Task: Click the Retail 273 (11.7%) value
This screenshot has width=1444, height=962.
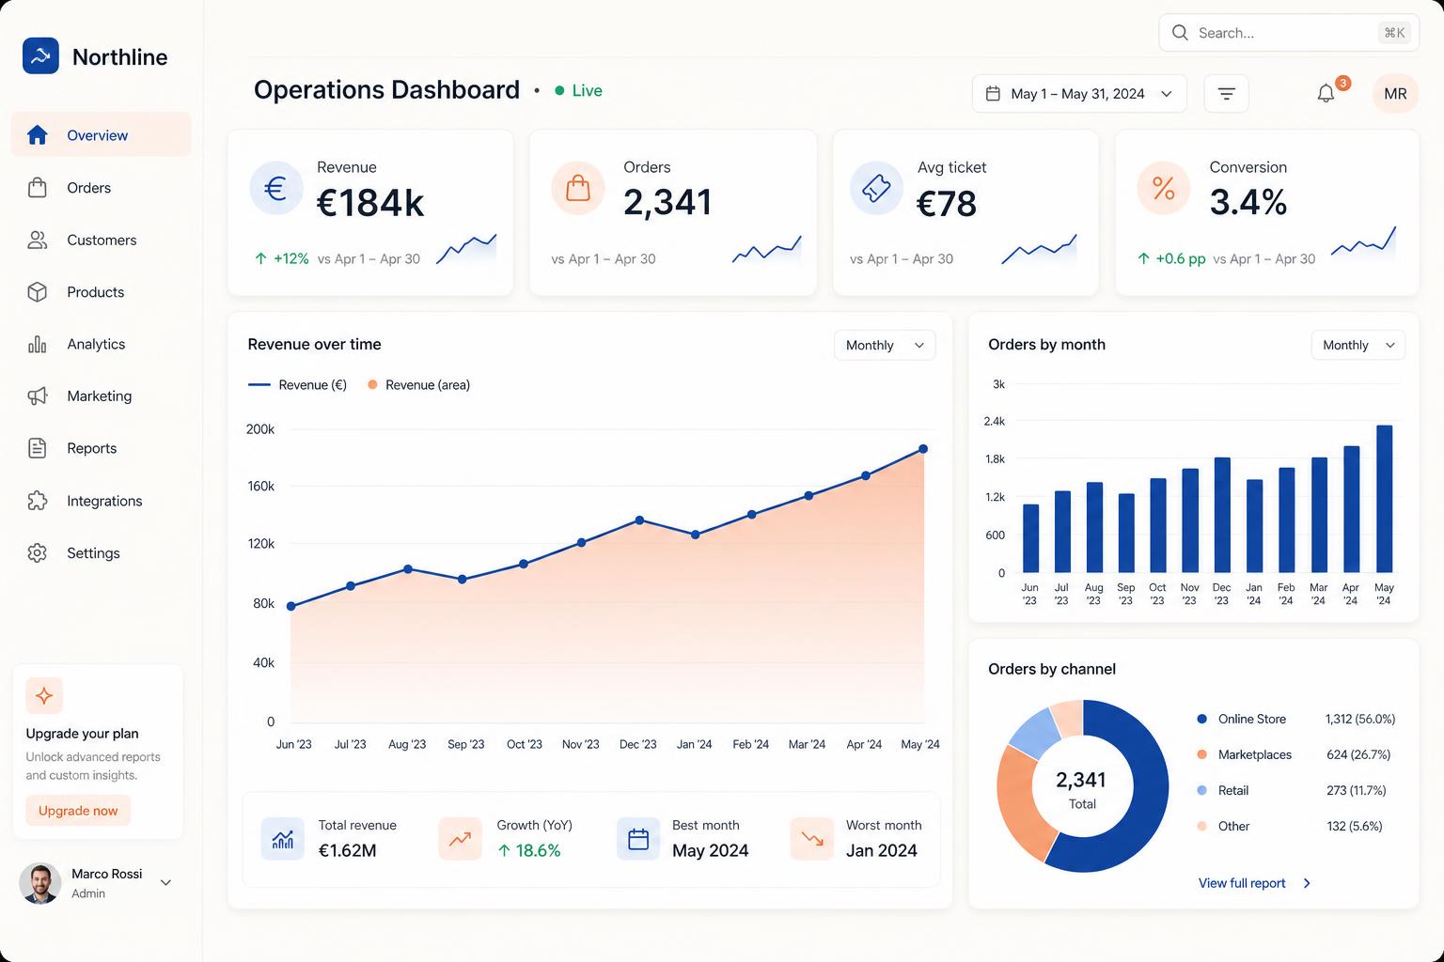Action: [1356, 790]
